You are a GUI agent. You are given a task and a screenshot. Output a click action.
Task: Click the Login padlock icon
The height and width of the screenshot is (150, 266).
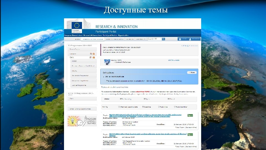[180, 39]
